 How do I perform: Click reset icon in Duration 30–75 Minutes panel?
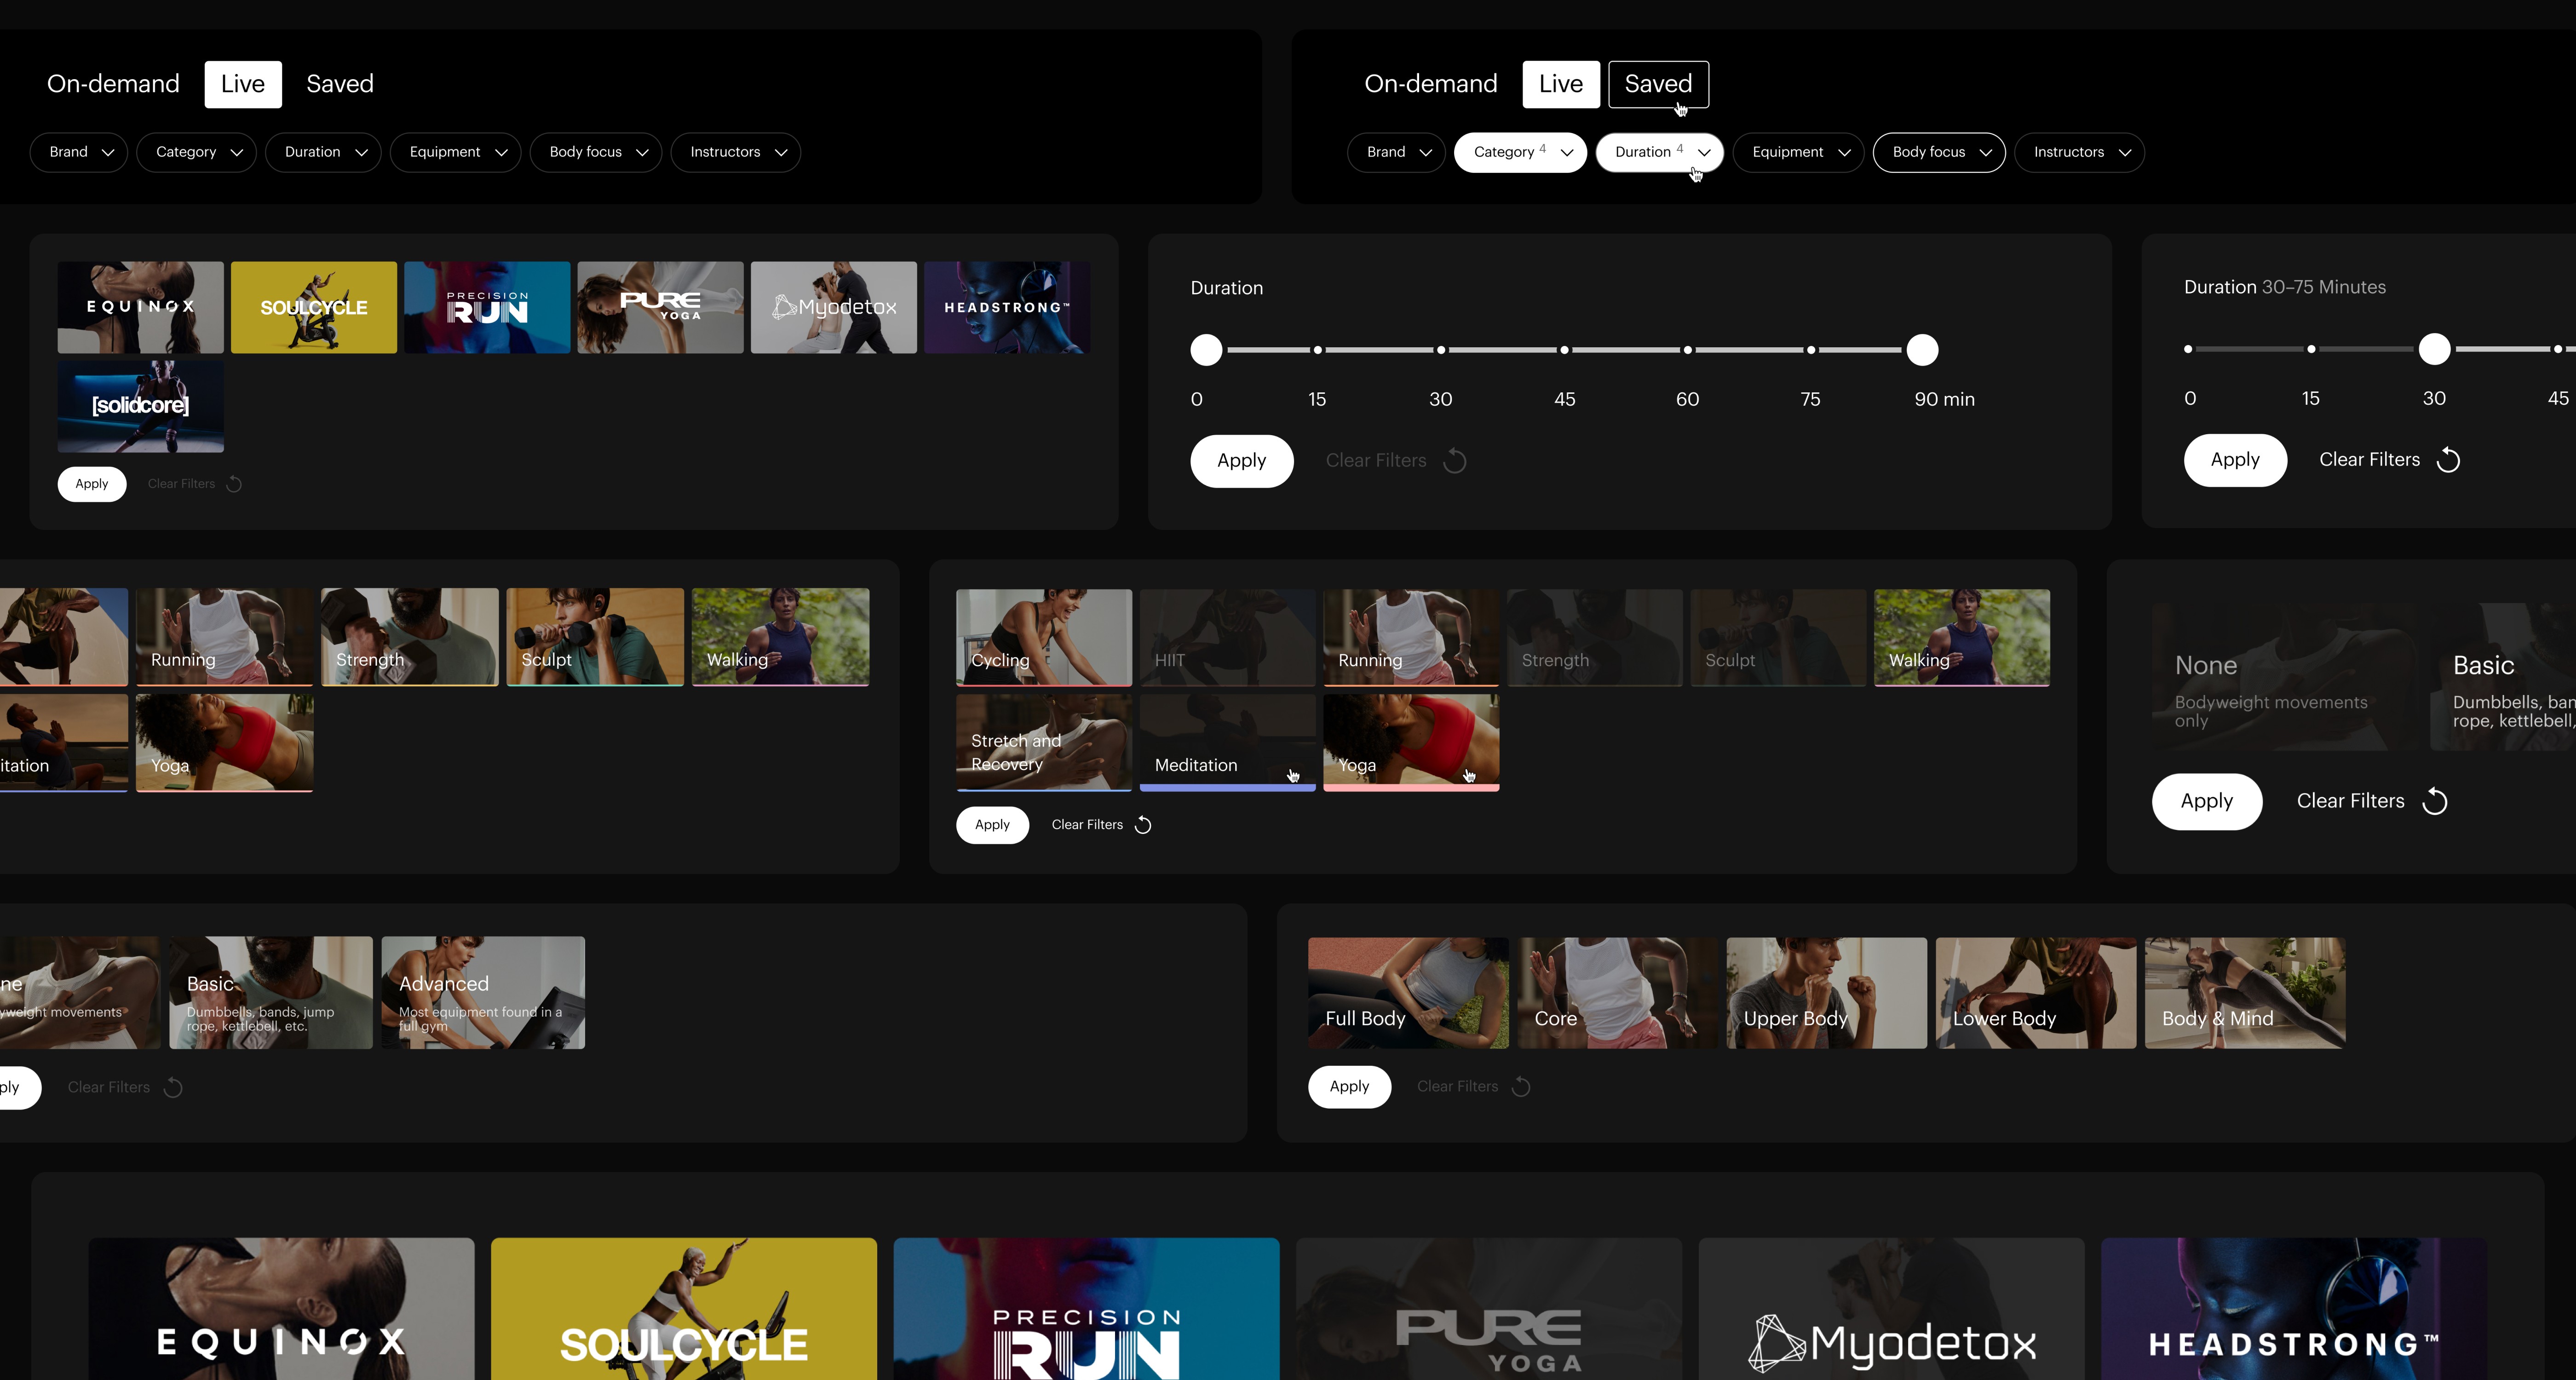[x=2448, y=460]
